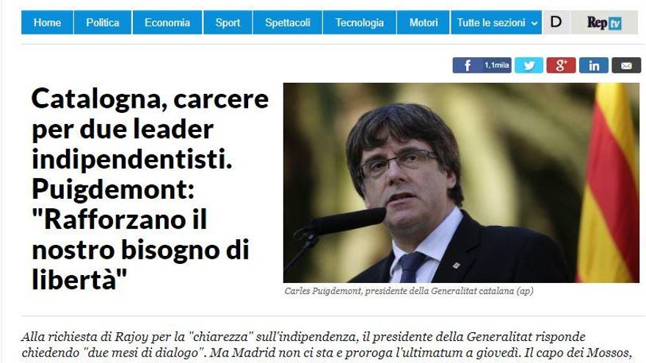Open the Rep TV logo

[604, 22]
